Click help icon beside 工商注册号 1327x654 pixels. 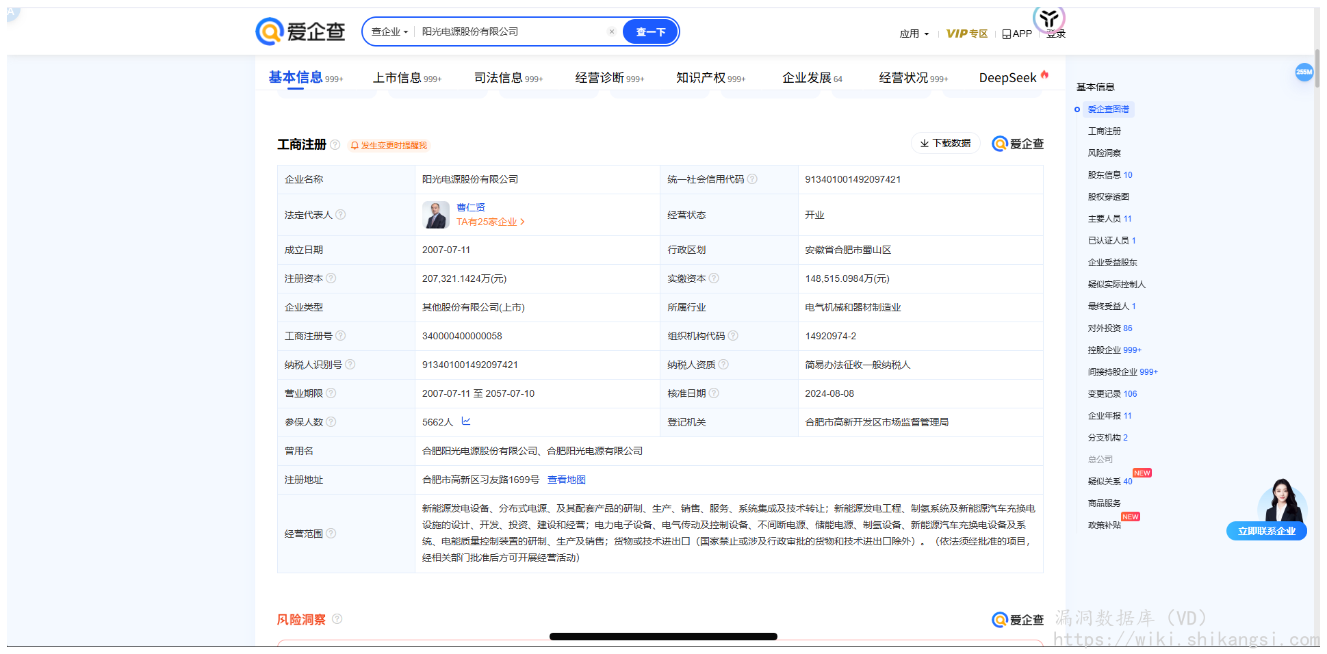click(340, 335)
